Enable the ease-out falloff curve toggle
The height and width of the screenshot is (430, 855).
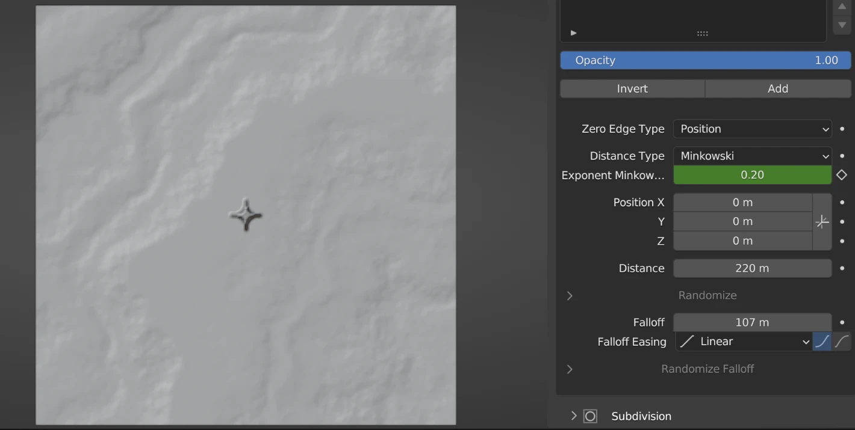click(842, 342)
